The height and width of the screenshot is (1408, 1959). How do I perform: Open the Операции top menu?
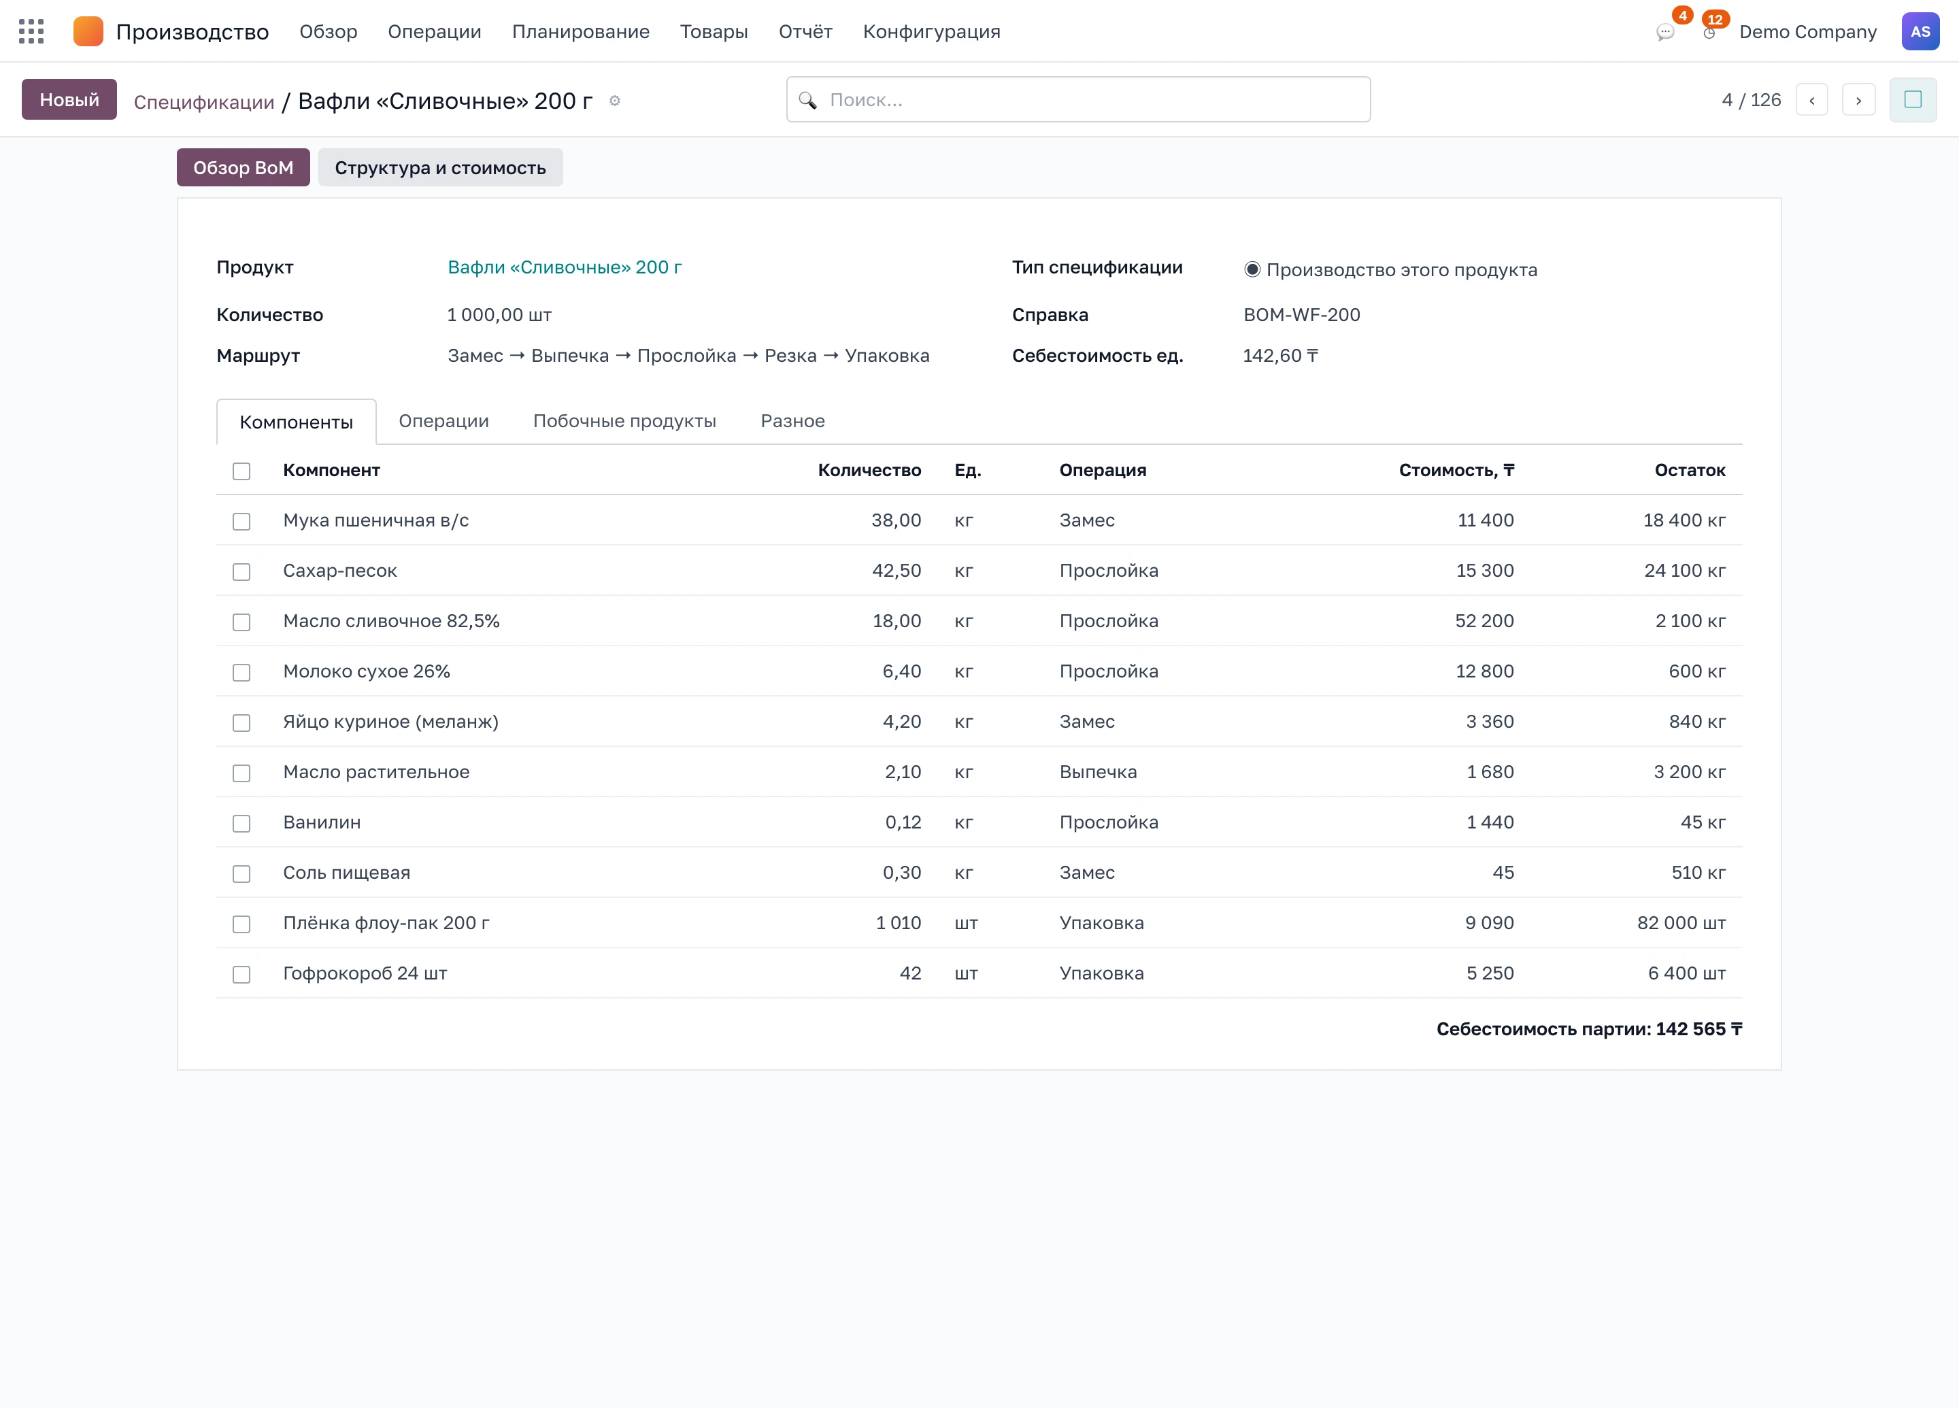coord(435,32)
